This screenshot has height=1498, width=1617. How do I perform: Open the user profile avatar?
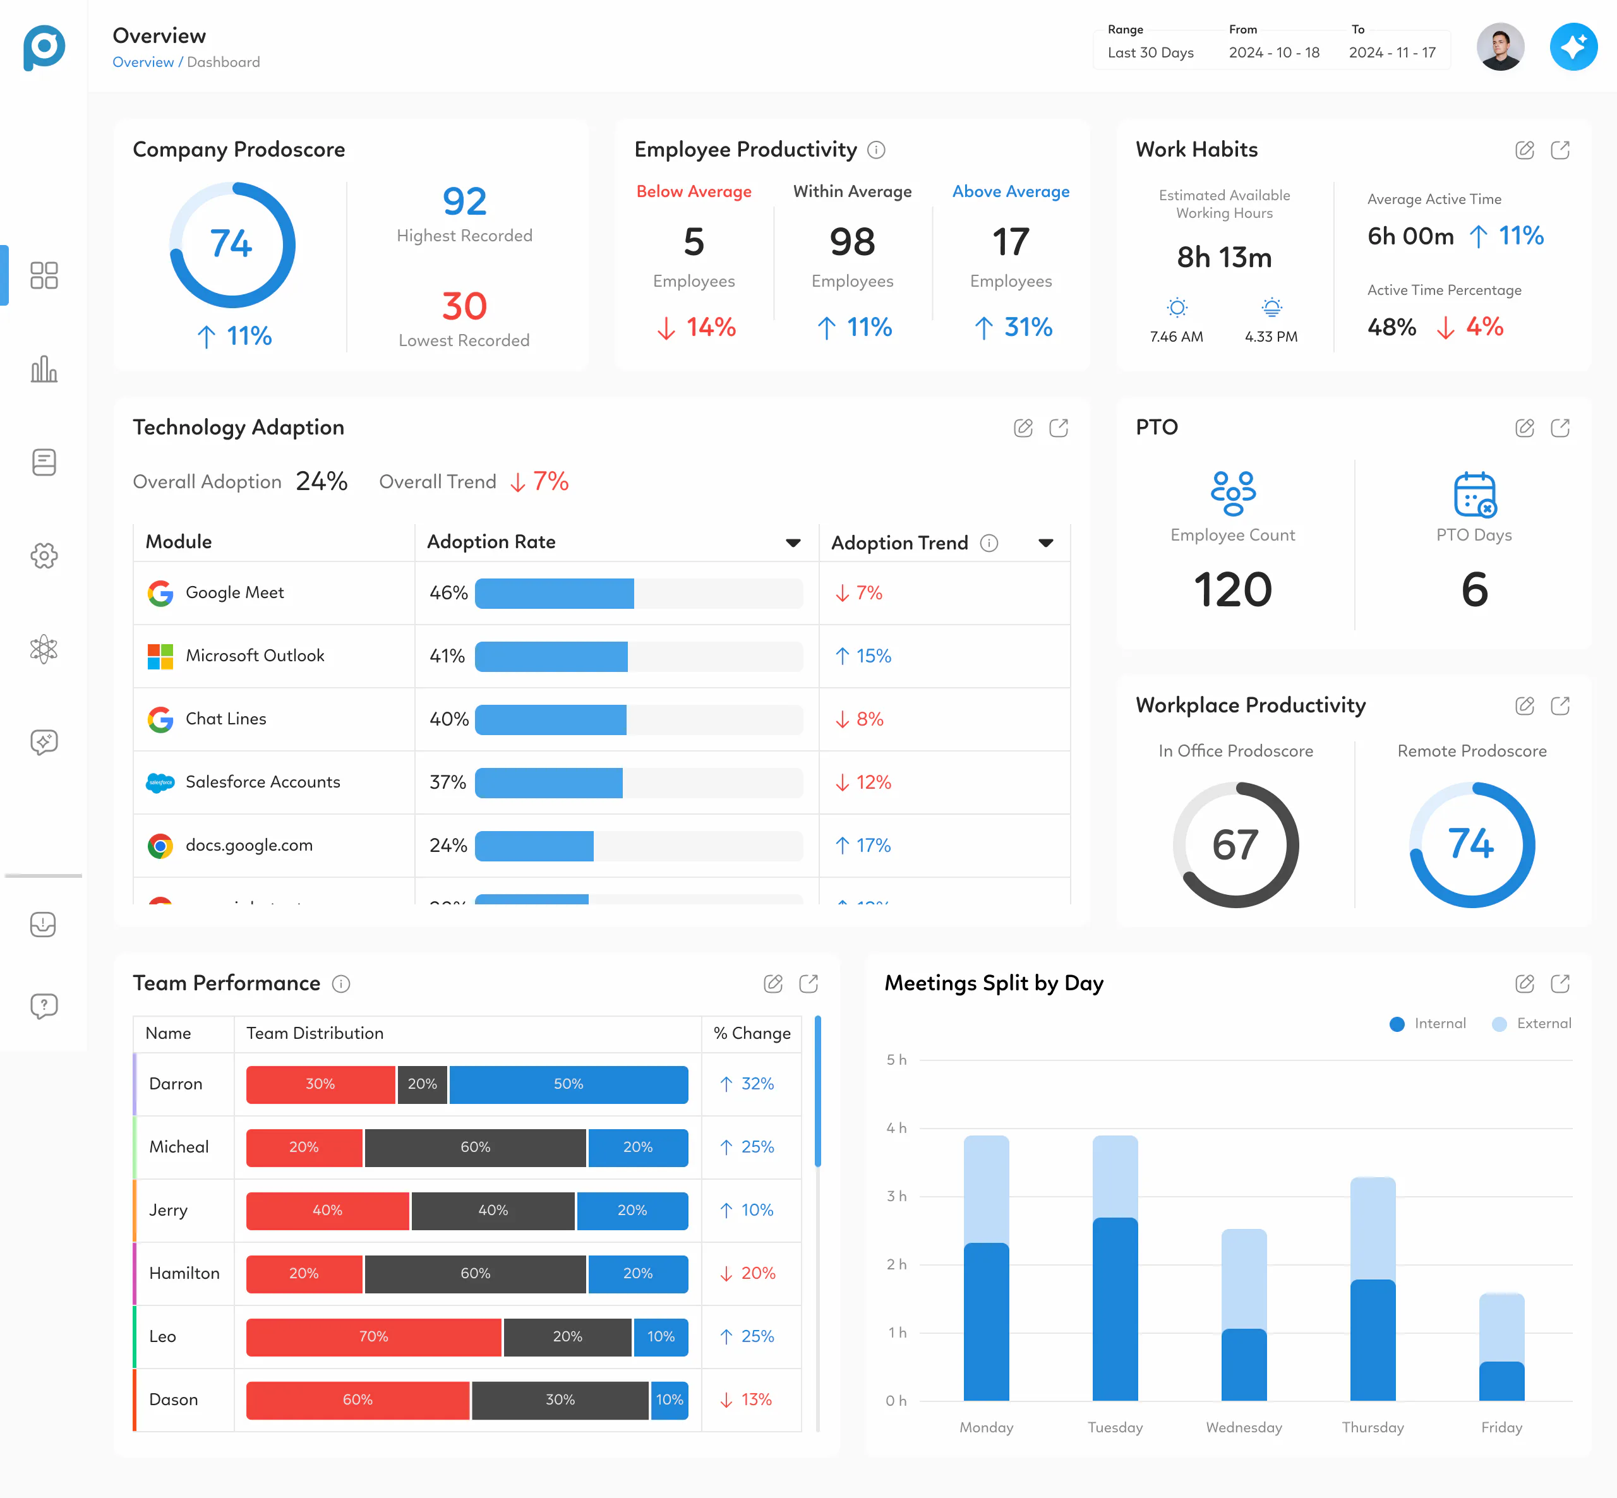pyautogui.click(x=1500, y=47)
